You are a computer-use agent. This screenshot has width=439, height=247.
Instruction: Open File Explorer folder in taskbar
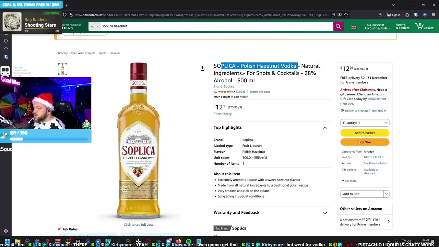[17, 242]
